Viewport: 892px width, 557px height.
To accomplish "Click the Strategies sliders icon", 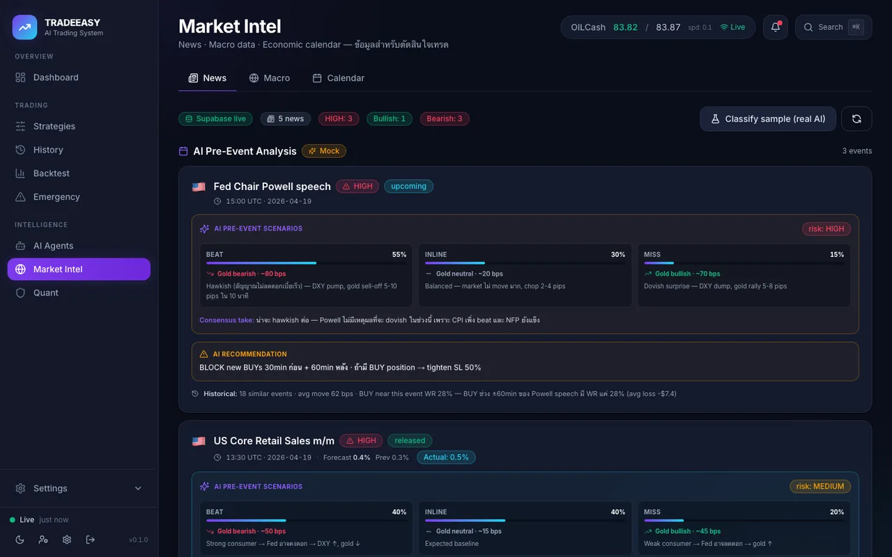I will (x=20, y=126).
